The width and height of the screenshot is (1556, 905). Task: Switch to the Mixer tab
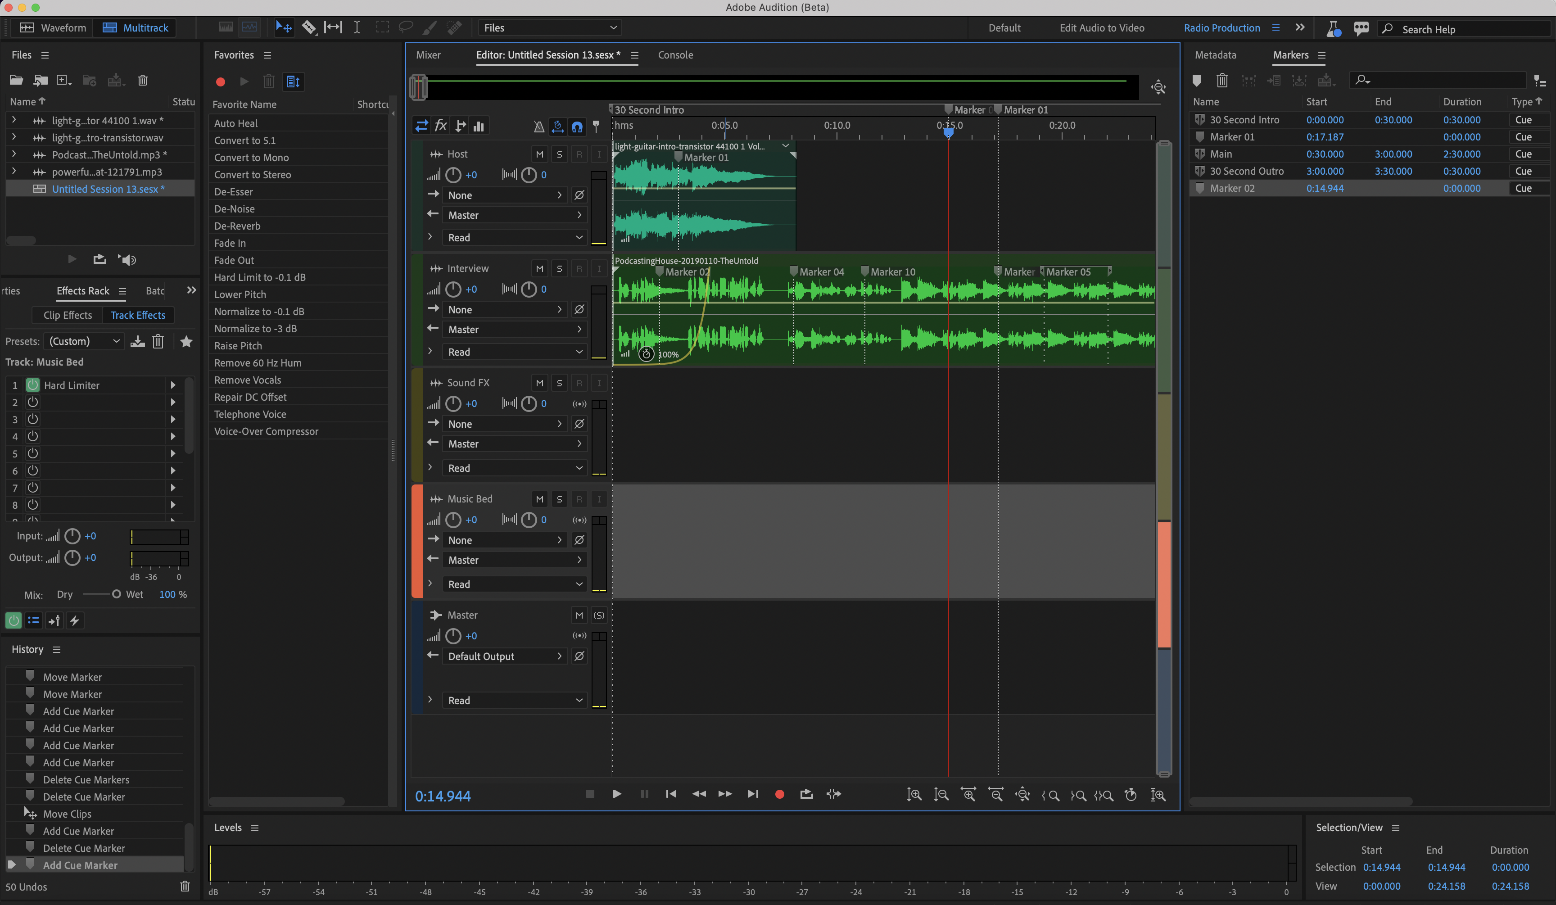(429, 55)
